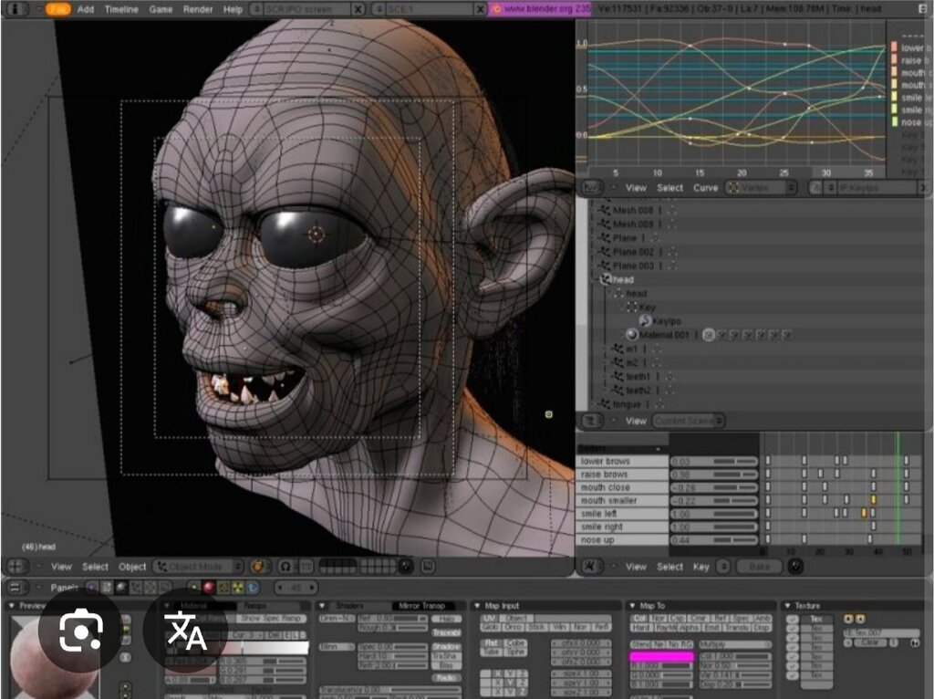Viewport: 934px width, 699px height.
Task: Click the red sphere Material buttons icon
Action: coord(209,588)
